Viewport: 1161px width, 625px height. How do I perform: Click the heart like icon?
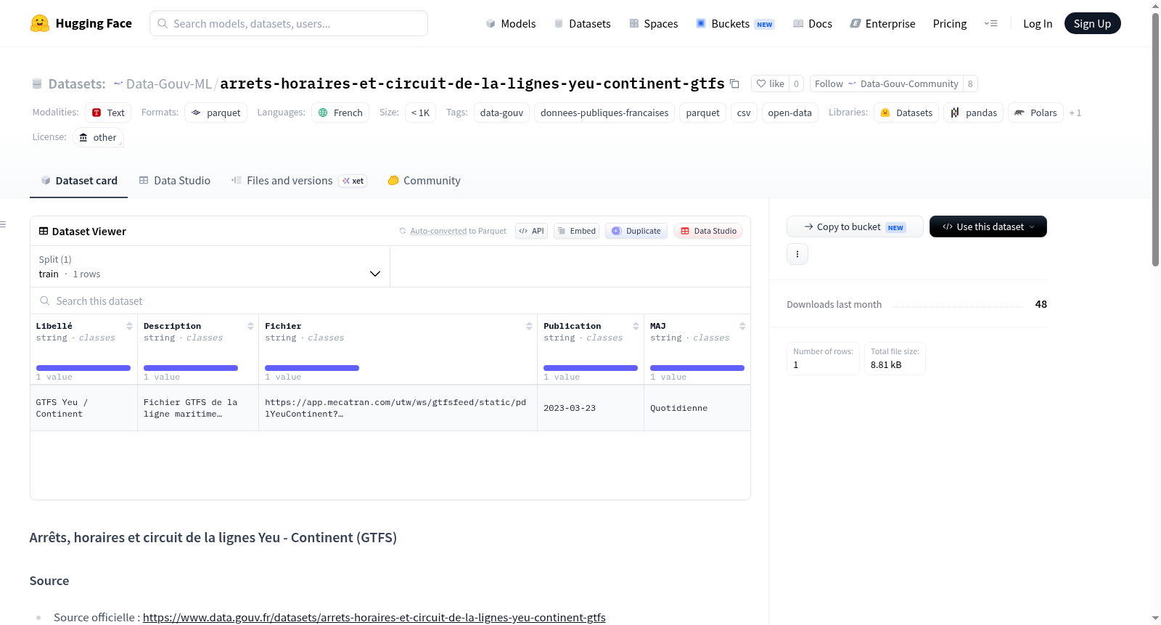(x=761, y=83)
